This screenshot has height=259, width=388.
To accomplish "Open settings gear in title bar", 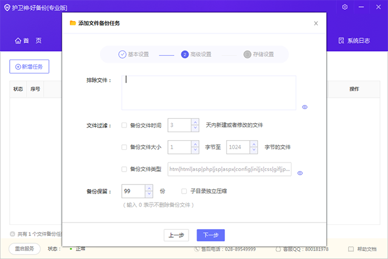I will tap(345, 7).
